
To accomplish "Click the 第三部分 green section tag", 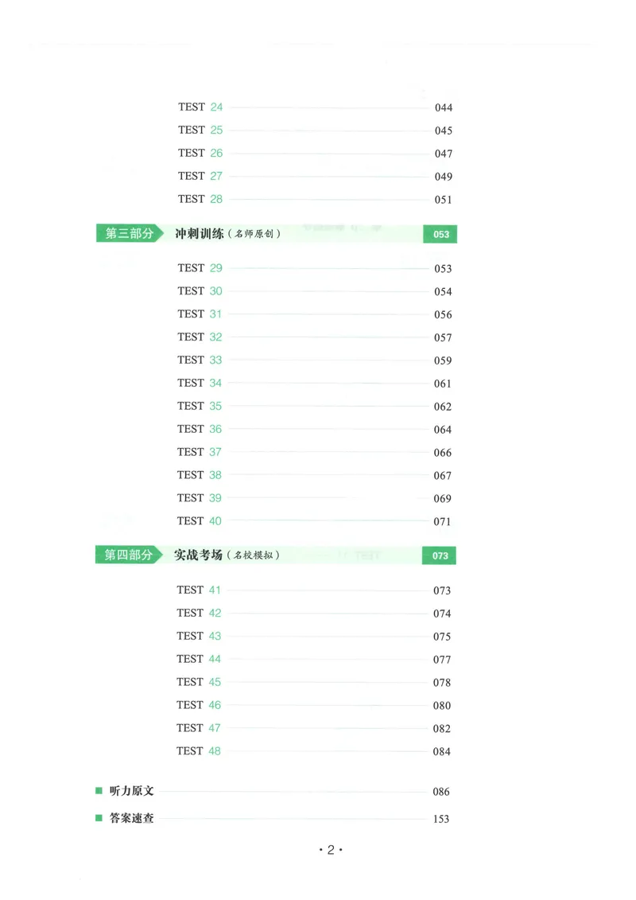I will point(130,234).
